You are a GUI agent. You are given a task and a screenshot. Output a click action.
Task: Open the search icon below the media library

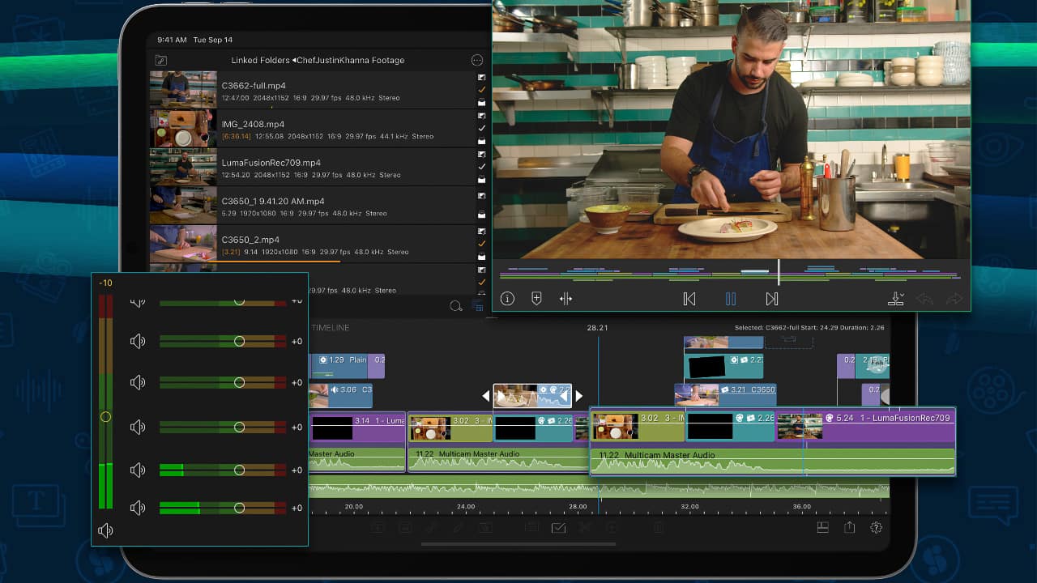click(x=455, y=306)
